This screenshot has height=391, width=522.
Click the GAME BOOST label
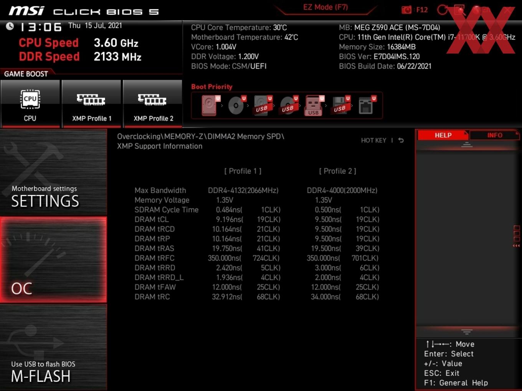click(26, 74)
